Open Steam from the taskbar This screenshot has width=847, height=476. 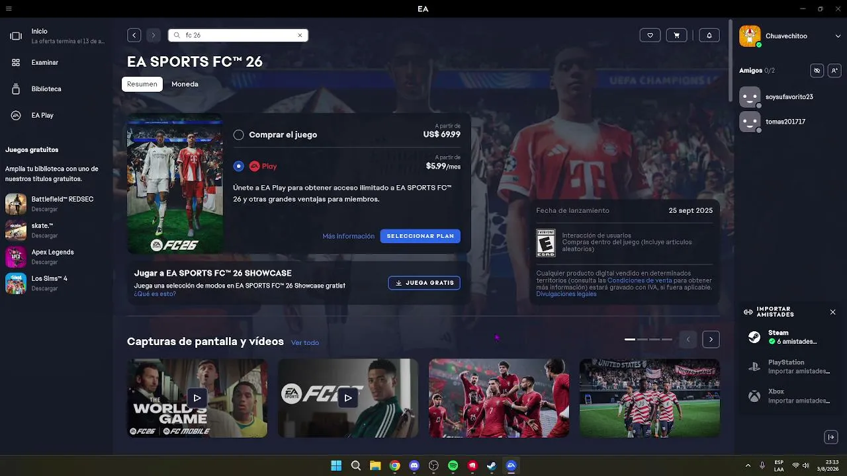click(x=492, y=465)
